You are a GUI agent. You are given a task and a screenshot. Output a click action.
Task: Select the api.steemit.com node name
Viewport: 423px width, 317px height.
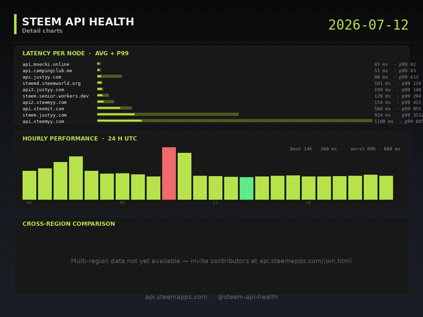(x=43, y=108)
